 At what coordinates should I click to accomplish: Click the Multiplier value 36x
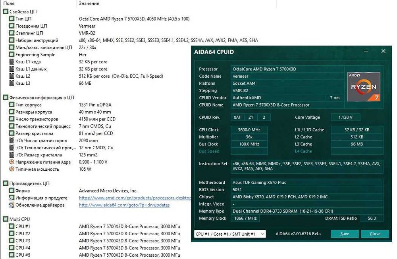tap(249, 137)
